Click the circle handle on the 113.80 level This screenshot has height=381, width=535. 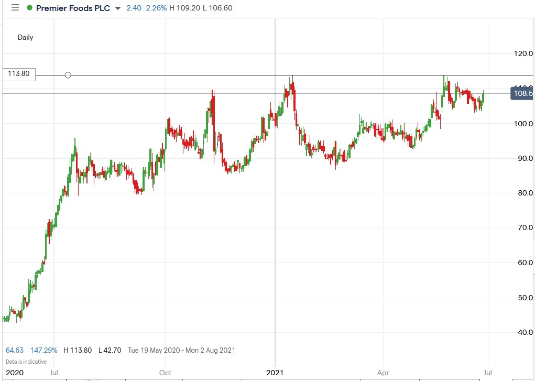[68, 75]
